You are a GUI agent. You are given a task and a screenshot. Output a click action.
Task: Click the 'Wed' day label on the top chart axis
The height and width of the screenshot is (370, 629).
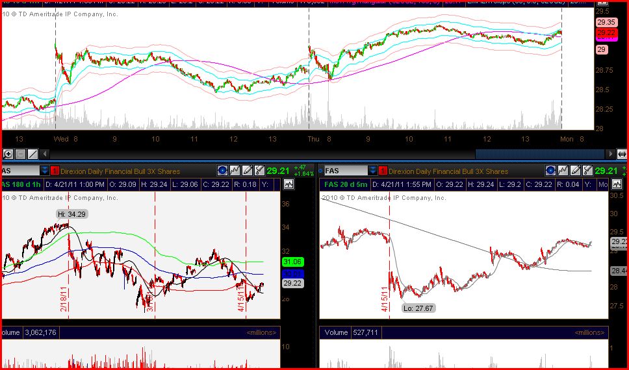(x=61, y=139)
